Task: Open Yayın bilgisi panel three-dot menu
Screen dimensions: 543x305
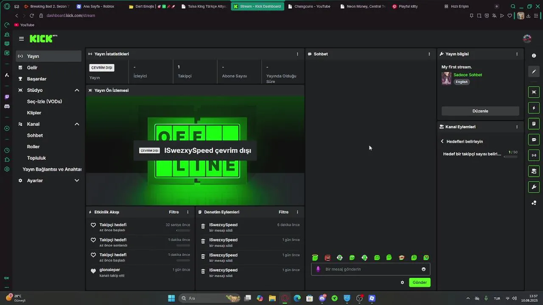Action: tap(517, 54)
